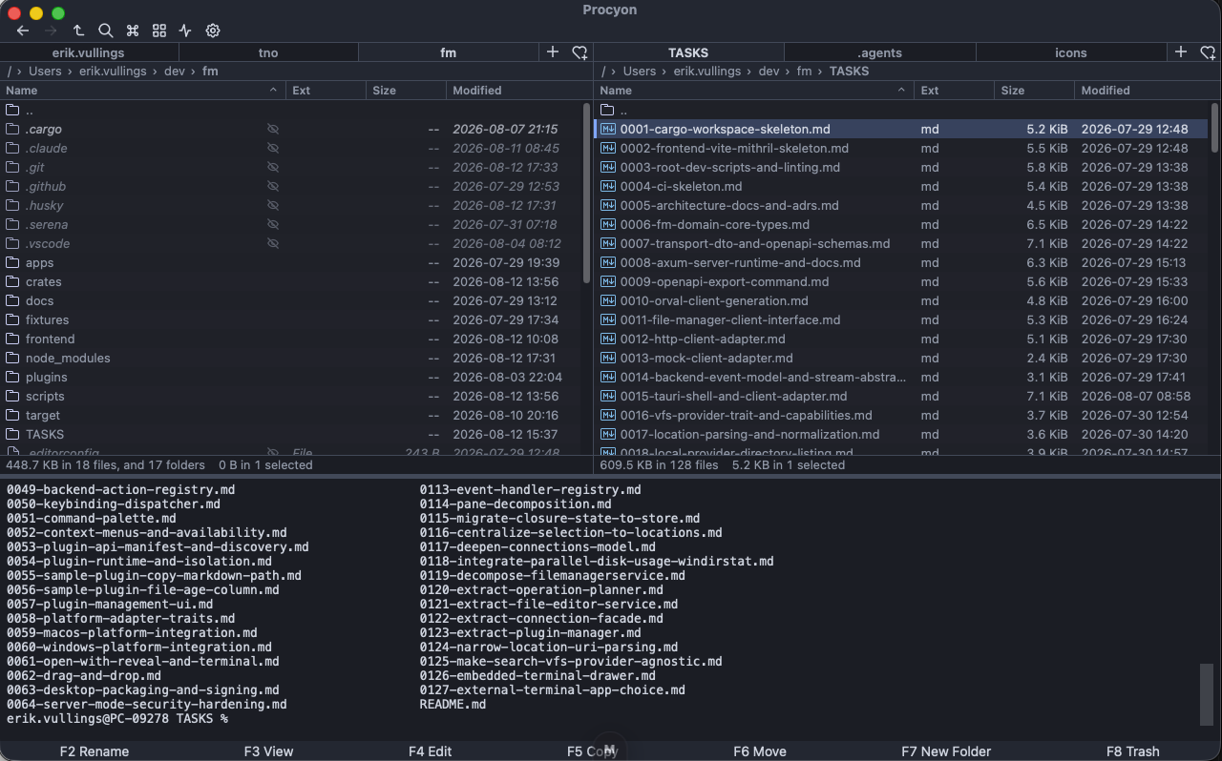
Task: Select the 'target' folder row
Action: click(293, 415)
